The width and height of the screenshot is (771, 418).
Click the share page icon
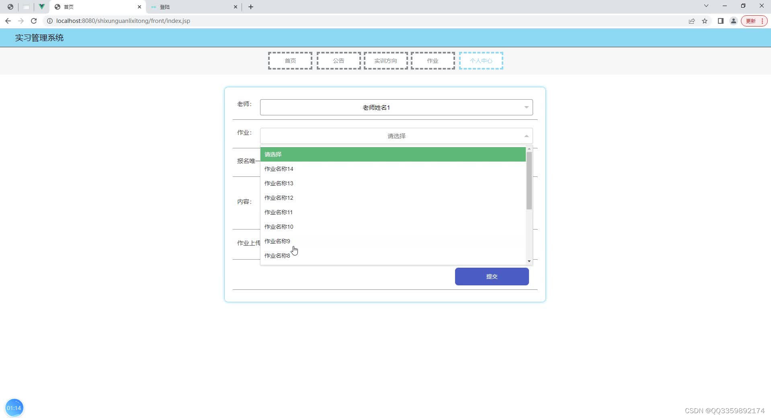pyautogui.click(x=692, y=21)
